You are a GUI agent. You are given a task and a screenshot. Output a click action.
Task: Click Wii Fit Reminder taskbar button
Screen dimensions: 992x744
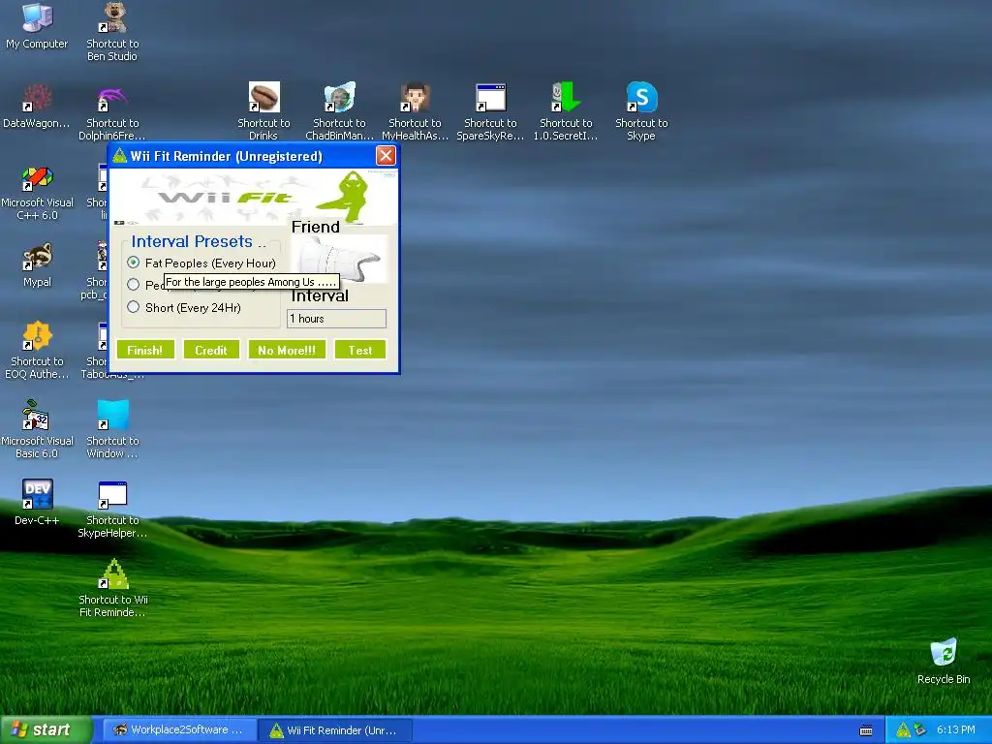click(x=335, y=730)
